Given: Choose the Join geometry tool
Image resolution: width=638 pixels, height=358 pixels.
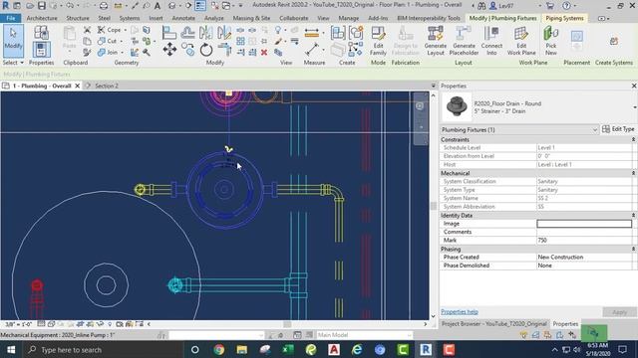Looking at the screenshot, I should 109,53.
